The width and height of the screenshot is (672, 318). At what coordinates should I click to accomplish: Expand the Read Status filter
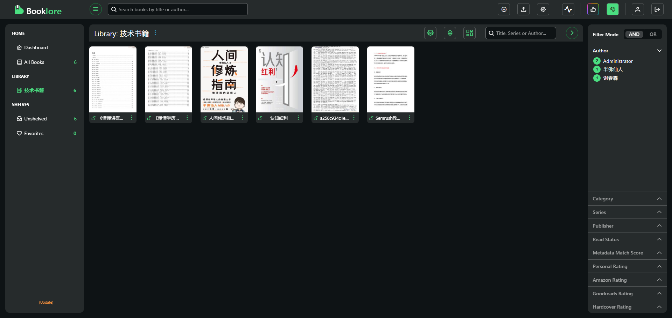click(x=627, y=239)
